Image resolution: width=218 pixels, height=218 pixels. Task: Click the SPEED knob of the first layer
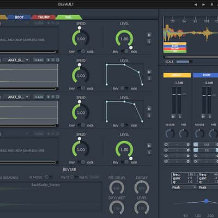(x=81, y=38)
